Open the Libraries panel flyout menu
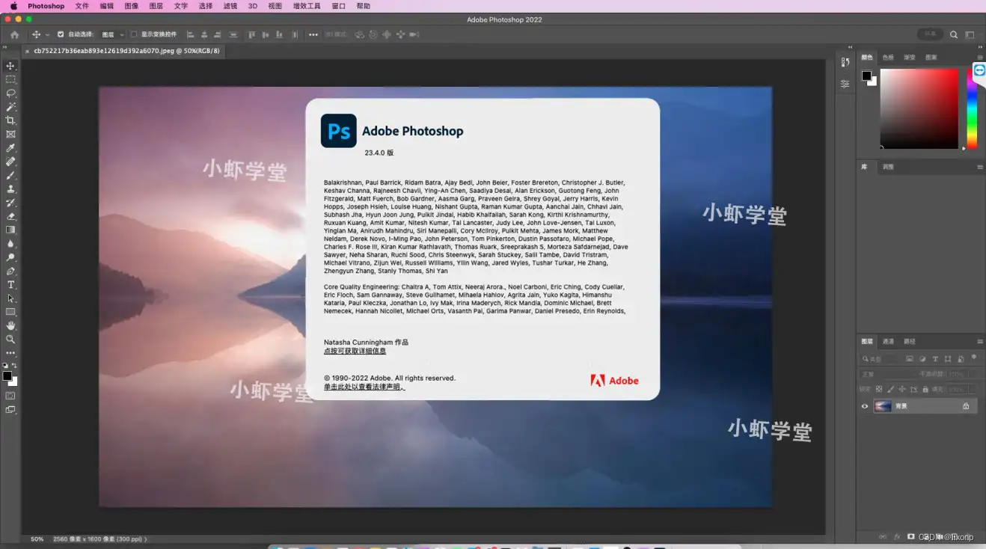This screenshot has width=986, height=549. pyautogui.click(x=980, y=167)
